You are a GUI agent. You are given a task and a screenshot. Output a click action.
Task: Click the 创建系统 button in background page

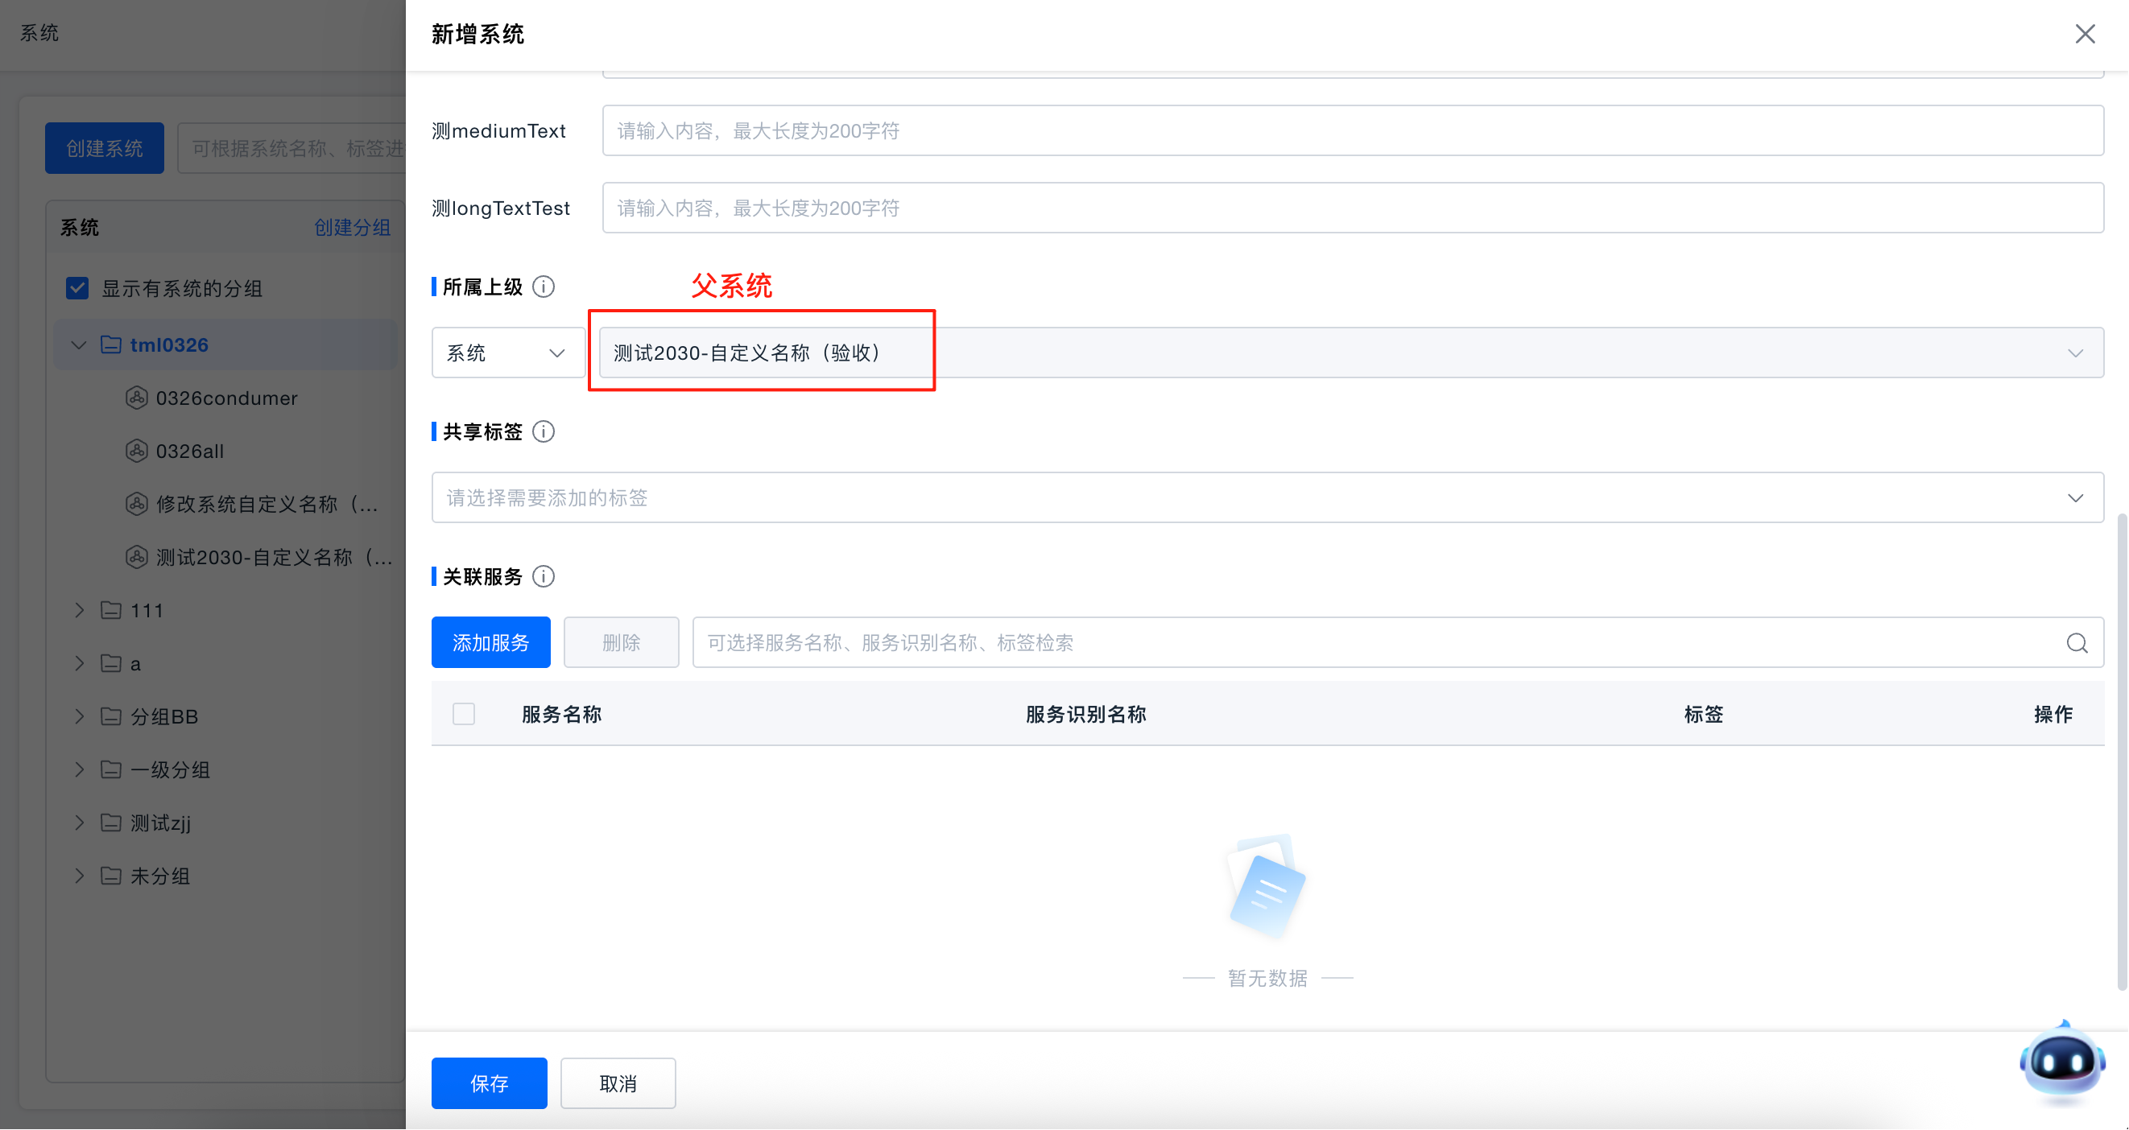104,148
